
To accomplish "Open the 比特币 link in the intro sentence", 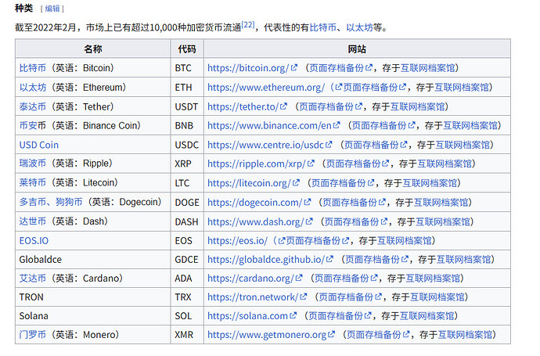I will 323,27.
